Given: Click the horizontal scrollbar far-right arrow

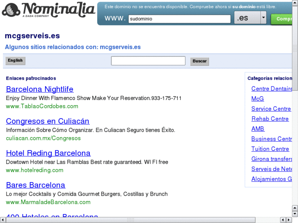Looking at the screenshot, I should (289, 220).
